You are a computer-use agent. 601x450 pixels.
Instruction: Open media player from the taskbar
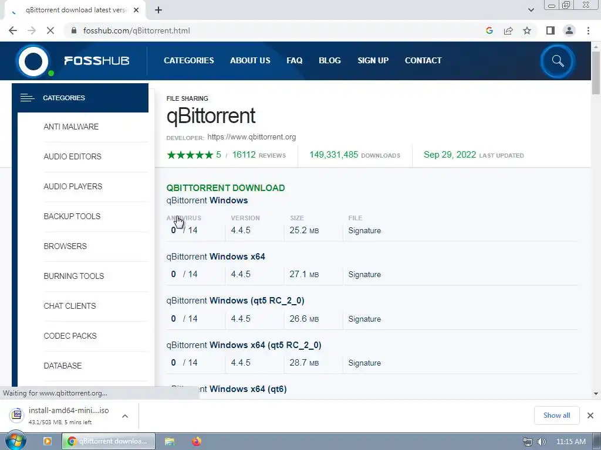point(48,441)
